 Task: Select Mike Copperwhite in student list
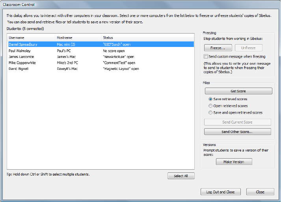click(x=22, y=63)
